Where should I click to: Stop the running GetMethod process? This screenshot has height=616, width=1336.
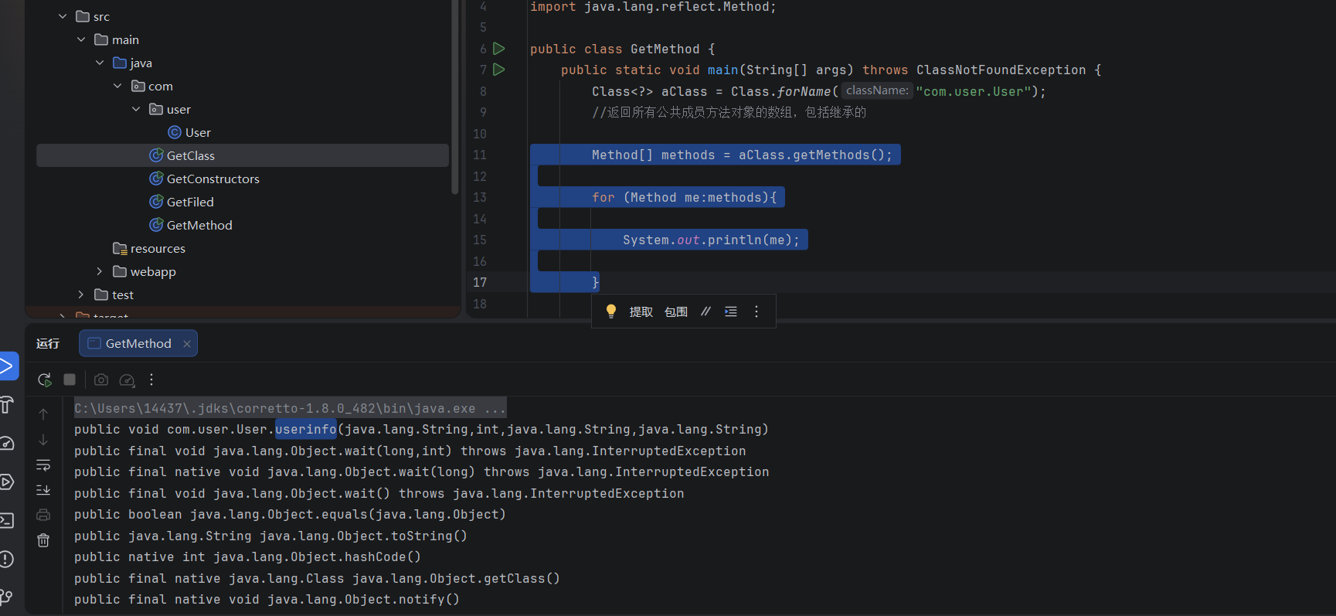(70, 379)
